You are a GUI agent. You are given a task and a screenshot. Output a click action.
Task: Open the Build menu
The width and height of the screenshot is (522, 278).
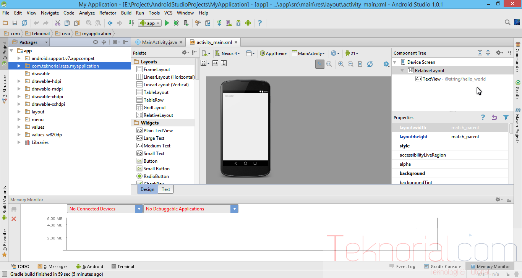pos(126,13)
